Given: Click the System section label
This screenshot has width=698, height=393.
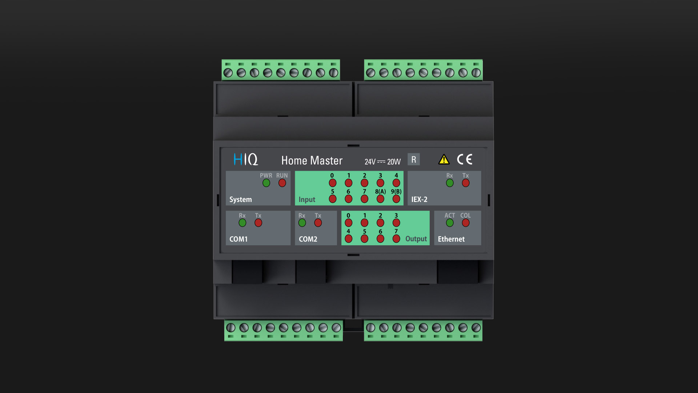Looking at the screenshot, I should click(x=241, y=199).
